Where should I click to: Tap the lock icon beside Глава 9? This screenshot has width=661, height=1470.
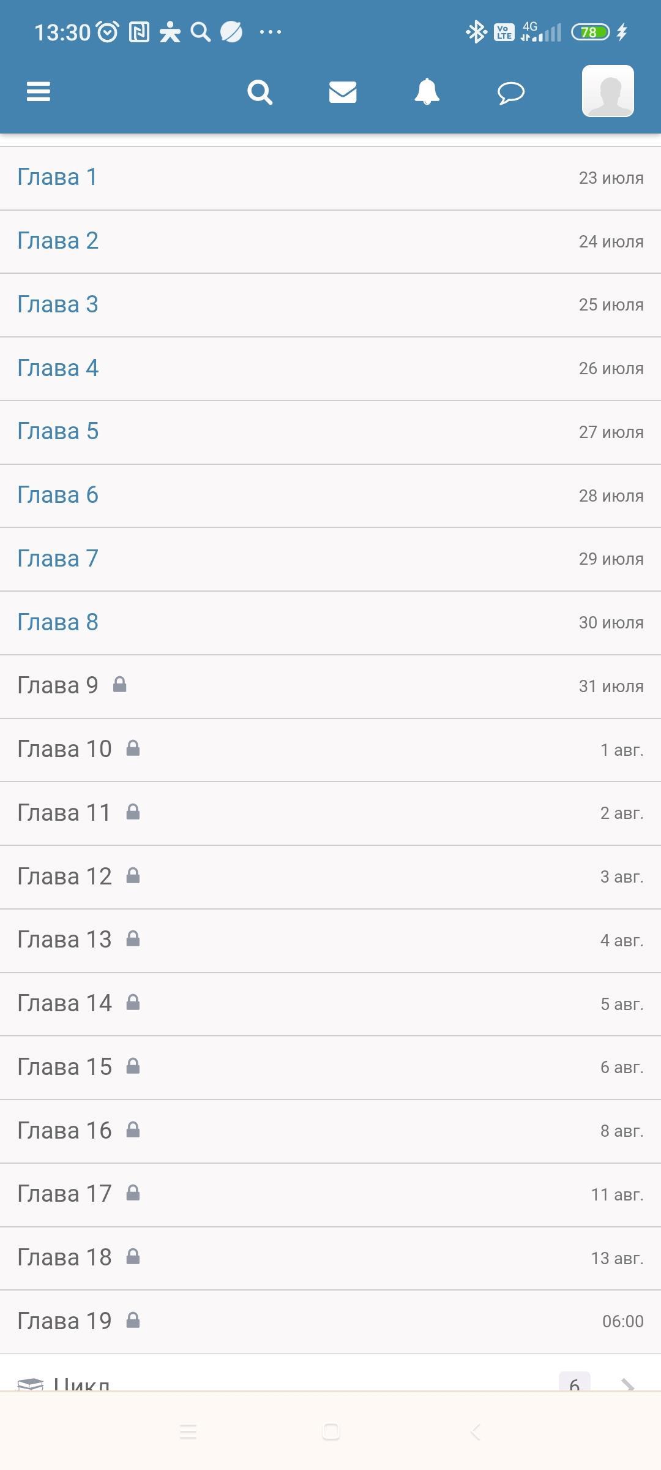coord(120,685)
